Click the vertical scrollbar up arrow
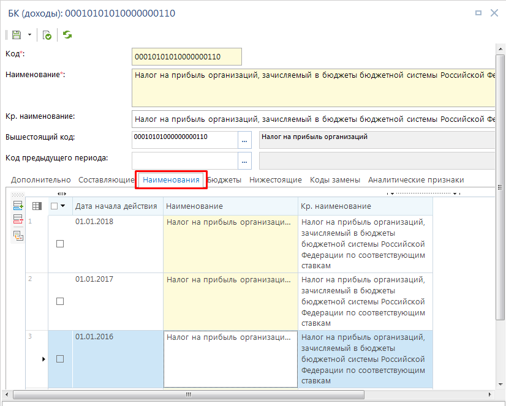 500,49
